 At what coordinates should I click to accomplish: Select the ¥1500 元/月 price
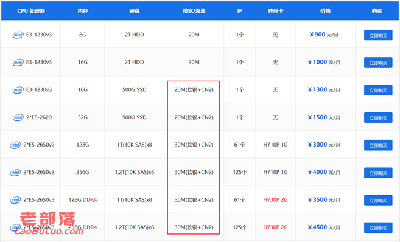[x=324, y=117]
